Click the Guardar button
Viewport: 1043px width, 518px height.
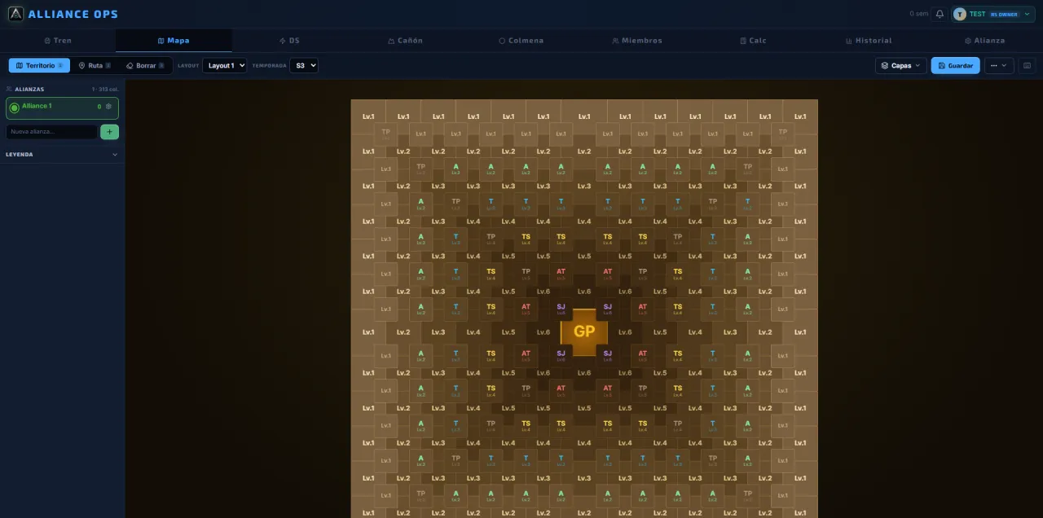point(956,65)
